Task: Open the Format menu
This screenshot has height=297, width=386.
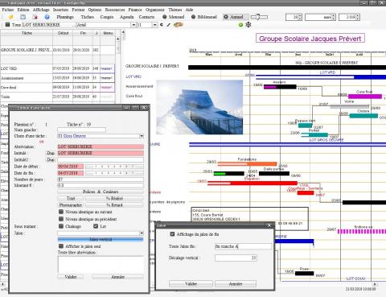Action: pyautogui.click(x=78, y=10)
